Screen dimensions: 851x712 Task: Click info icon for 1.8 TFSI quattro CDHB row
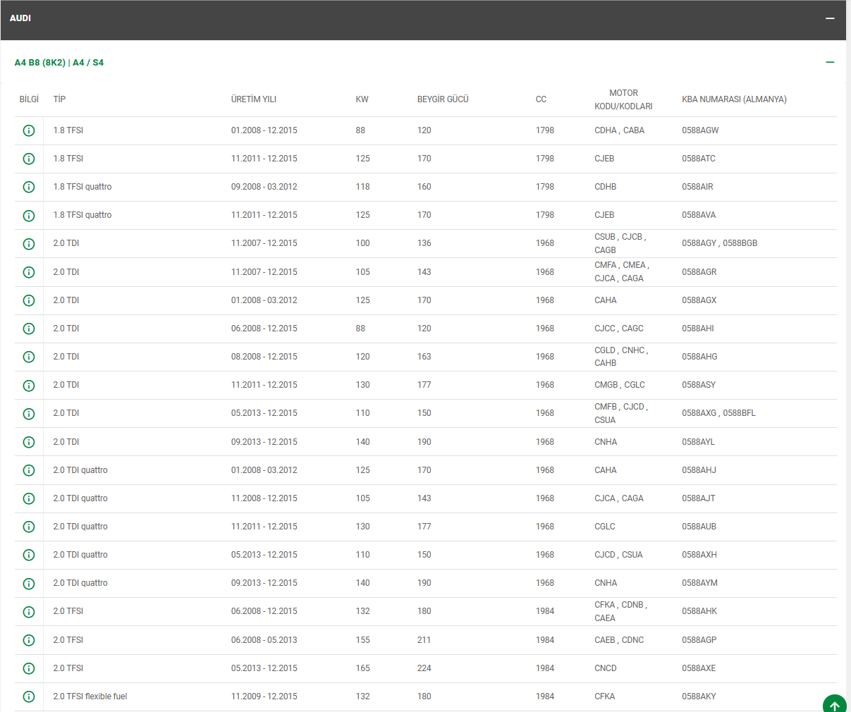[x=29, y=187]
